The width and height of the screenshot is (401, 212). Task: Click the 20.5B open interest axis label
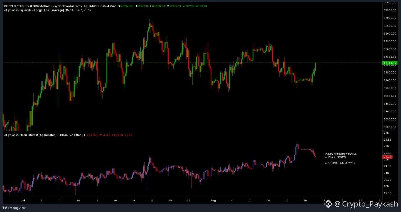(387, 180)
